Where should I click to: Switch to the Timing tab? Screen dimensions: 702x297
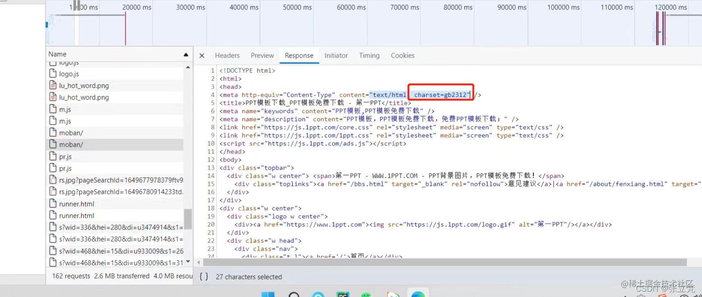[369, 55]
